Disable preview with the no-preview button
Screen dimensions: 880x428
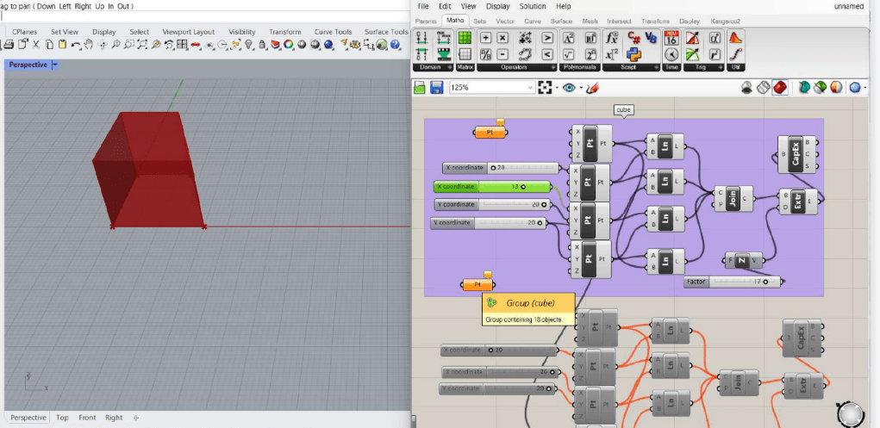coord(746,88)
